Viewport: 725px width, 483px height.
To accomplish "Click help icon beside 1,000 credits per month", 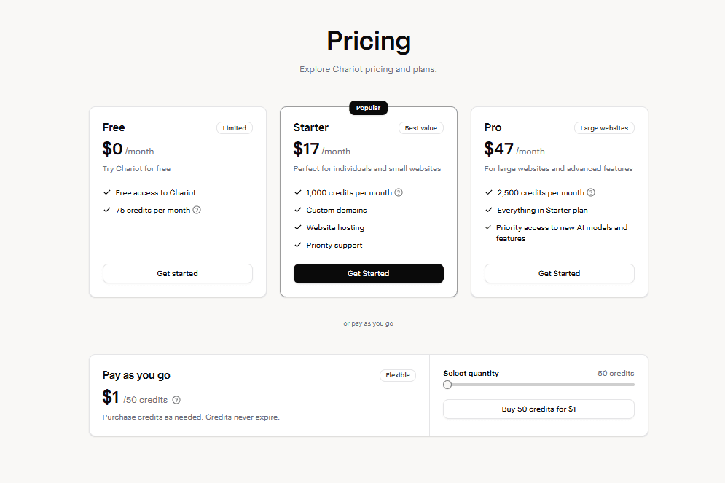I will click(399, 193).
